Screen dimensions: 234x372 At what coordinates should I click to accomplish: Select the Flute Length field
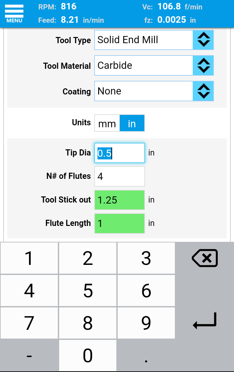coord(119,223)
